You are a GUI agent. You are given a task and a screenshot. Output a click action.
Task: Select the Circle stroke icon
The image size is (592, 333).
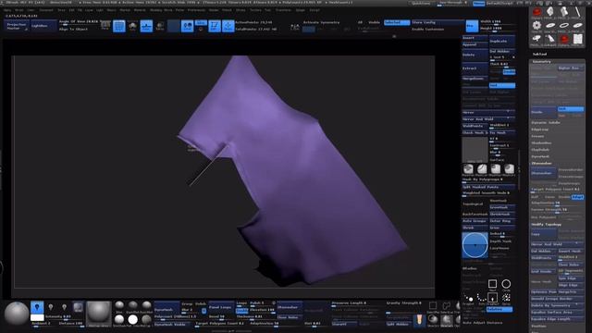click(506, 284)
